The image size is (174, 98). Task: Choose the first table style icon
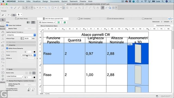28,22
